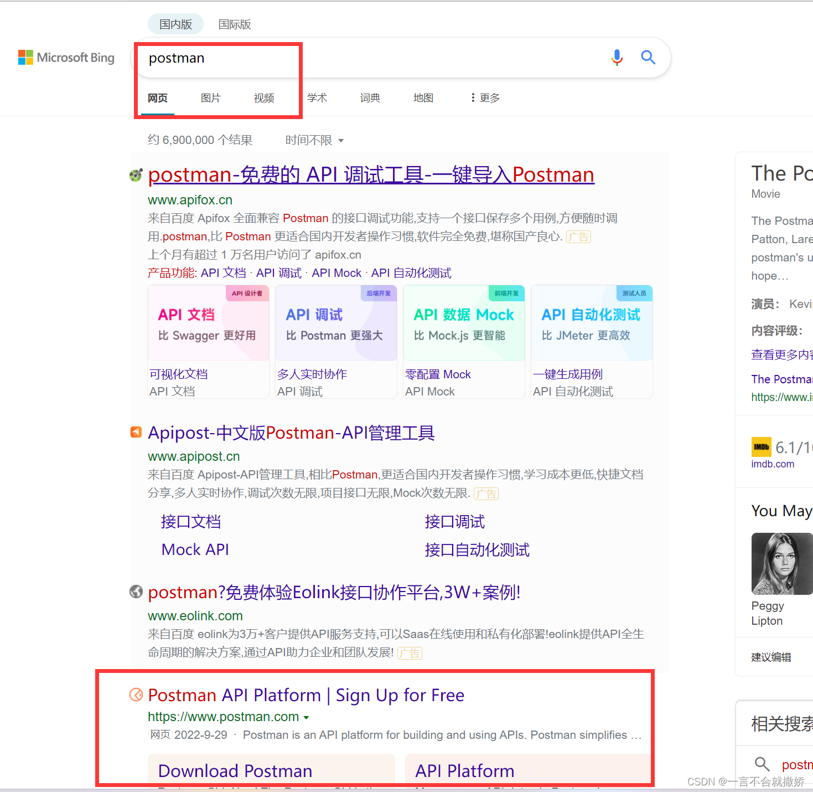
Task: Click API 自动化测试 product feature link
Action: coord(411,273)
